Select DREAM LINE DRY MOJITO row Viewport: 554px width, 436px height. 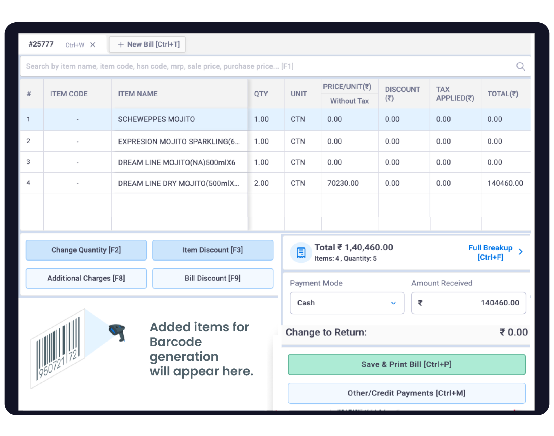click(x=275, y=183)
